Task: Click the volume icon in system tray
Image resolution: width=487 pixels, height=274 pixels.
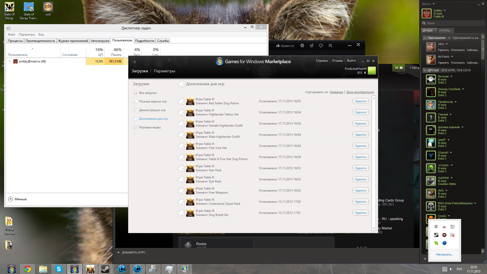Action: (451, 269)
